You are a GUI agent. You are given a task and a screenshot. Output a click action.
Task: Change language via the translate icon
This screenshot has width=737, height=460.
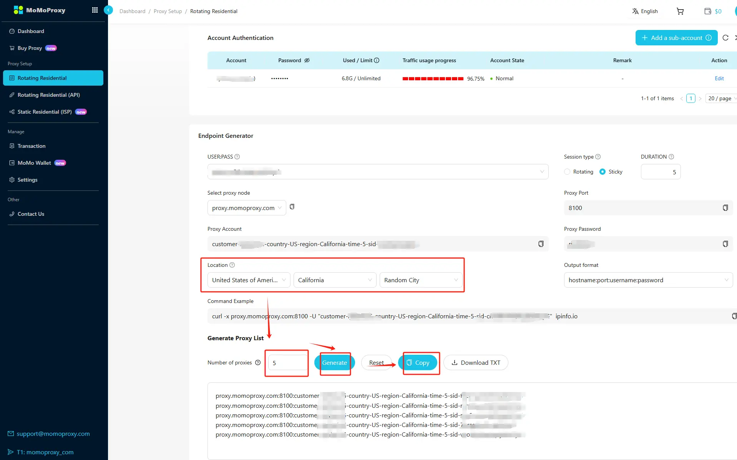635,11
